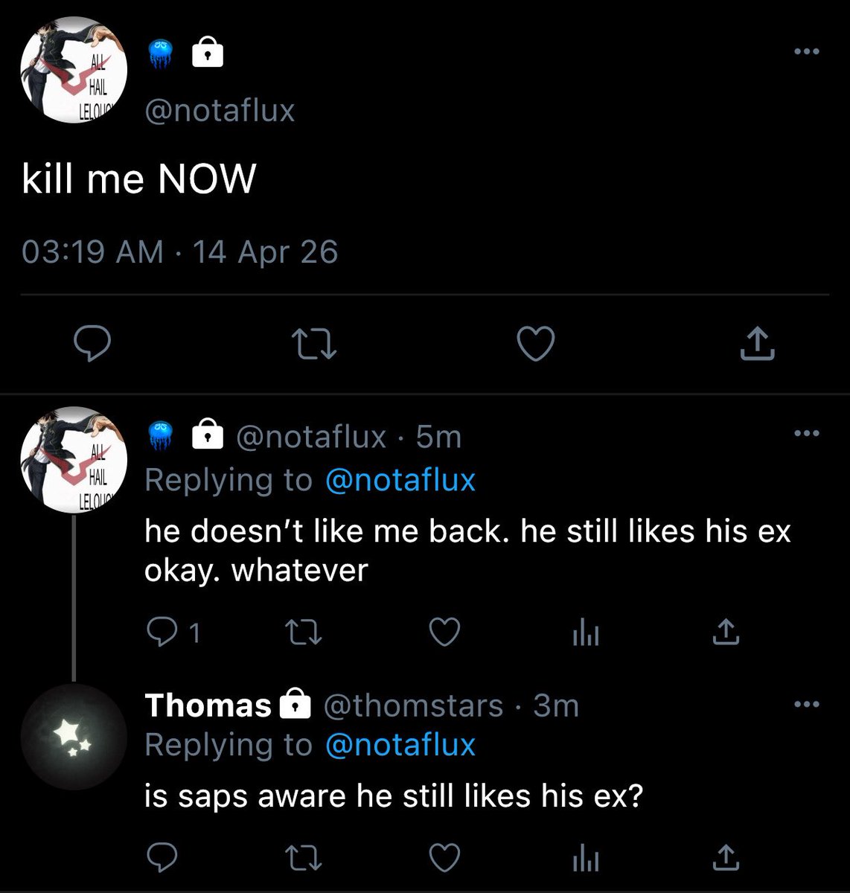This screenshot has width=850, height=893.
Task: Share Thomas's reply tweet
Action: click(726, 858)
